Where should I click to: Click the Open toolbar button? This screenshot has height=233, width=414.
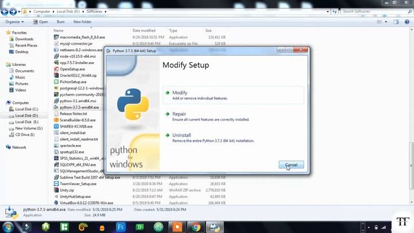40,22
